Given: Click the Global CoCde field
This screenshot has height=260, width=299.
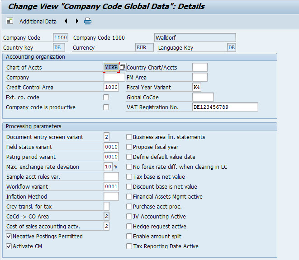Looking at the screenshot, I should point(203,97).
